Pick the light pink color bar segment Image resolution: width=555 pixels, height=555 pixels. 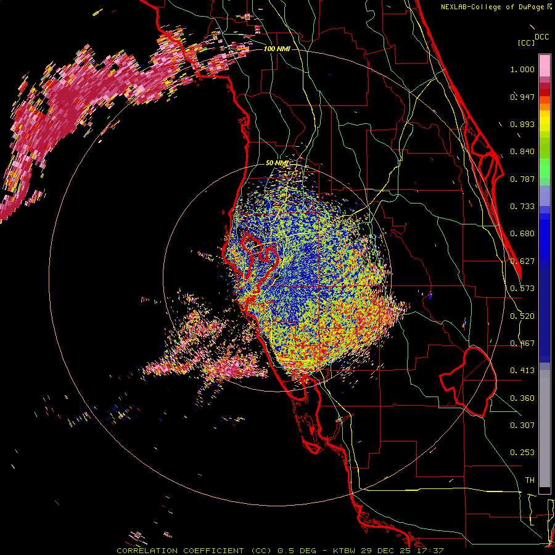click(x=545, y=65)
